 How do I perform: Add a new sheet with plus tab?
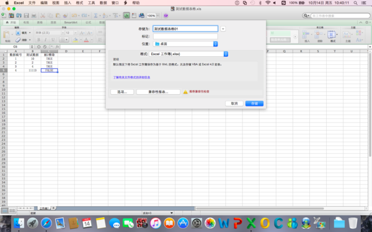click(x=53, y=208)
